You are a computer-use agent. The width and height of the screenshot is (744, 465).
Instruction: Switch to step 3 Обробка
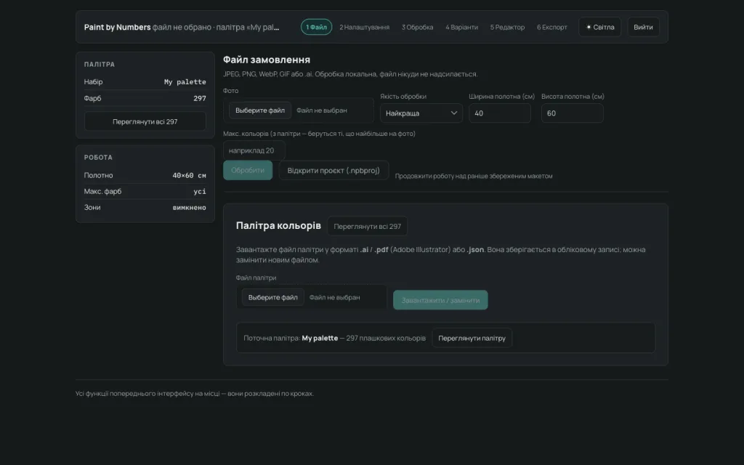[x=418, y=27]
